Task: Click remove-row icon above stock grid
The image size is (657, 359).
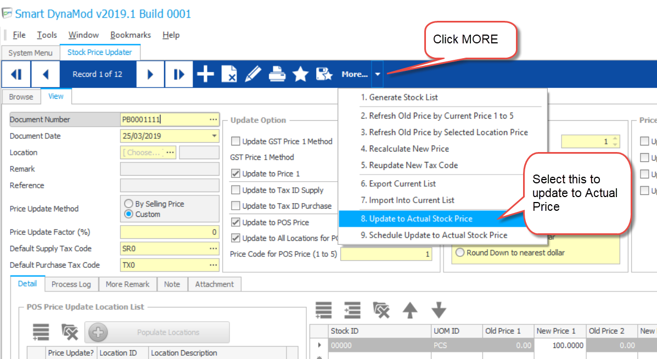Action: pos(381,310)
